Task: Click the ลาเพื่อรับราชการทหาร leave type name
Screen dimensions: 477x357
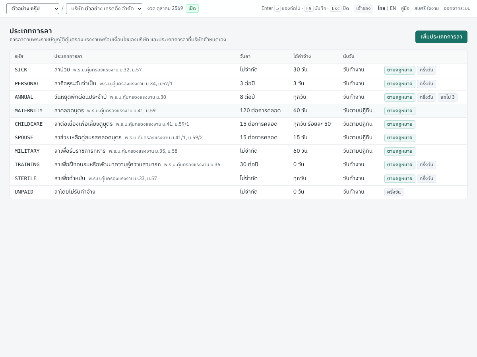Action: point(80,151)
